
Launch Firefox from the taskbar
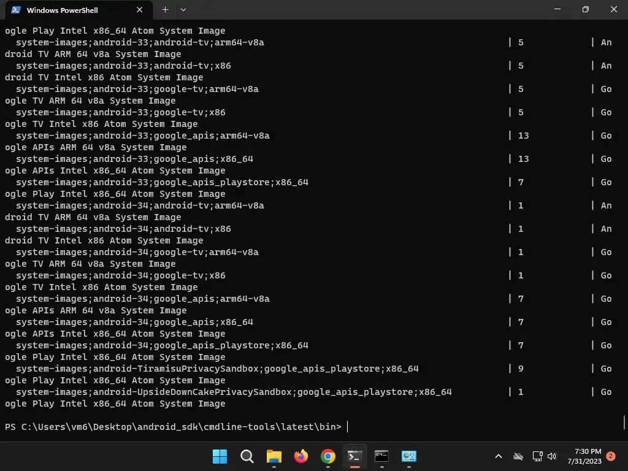tap(301, 456)
